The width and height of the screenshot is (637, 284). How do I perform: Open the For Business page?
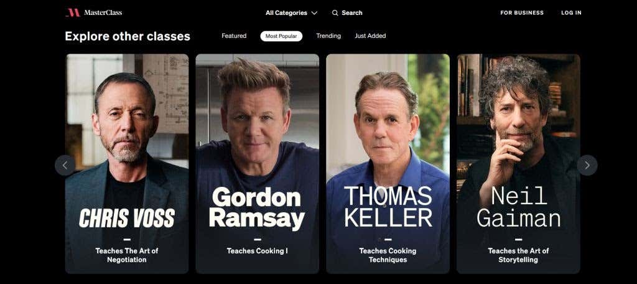pyautogui.click(x=522, y=12)
